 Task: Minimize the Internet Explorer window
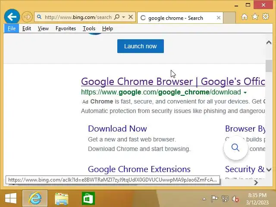pyautogui.click(x=236, y=5)
